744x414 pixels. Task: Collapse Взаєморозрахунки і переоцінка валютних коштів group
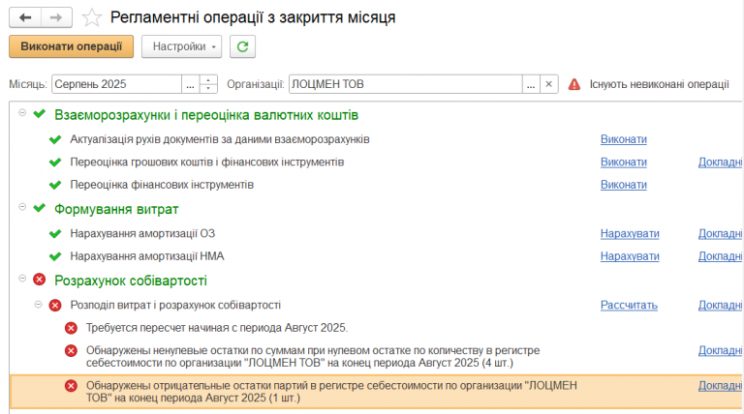coord(22,113)
